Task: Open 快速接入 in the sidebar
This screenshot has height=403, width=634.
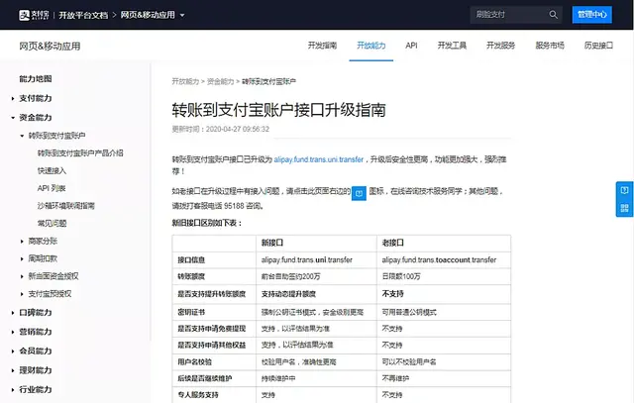Action: tap(52, 171)
